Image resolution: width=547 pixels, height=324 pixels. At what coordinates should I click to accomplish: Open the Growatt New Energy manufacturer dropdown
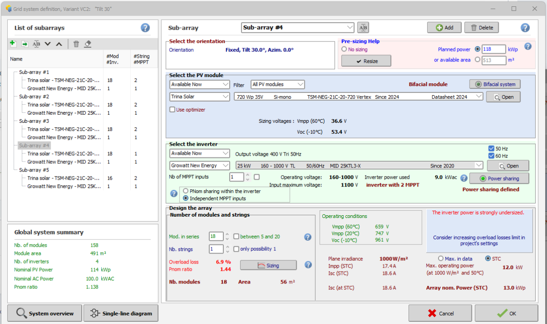pos(225,166)
